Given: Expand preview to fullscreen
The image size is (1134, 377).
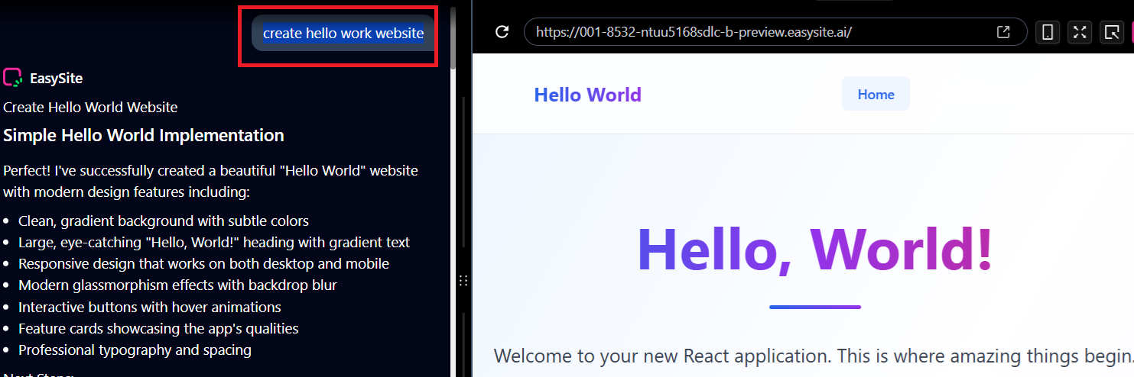Looking at the screenshot, I should tap(1079, 32).
